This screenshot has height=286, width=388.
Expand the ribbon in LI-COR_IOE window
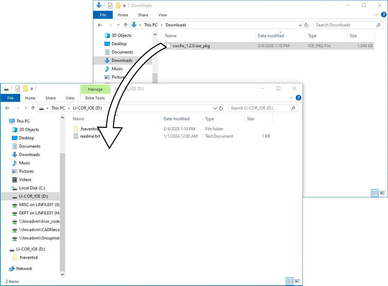click(291, 98)
